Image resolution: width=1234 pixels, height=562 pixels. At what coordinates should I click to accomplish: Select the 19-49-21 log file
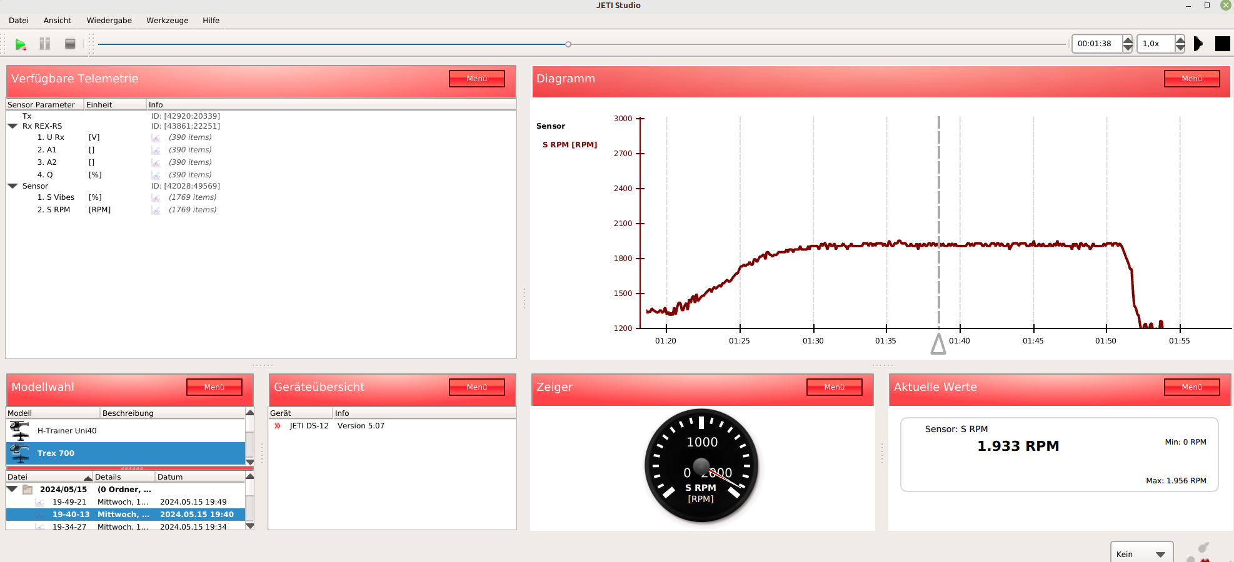pyautogui.click(x=69, y=502)
